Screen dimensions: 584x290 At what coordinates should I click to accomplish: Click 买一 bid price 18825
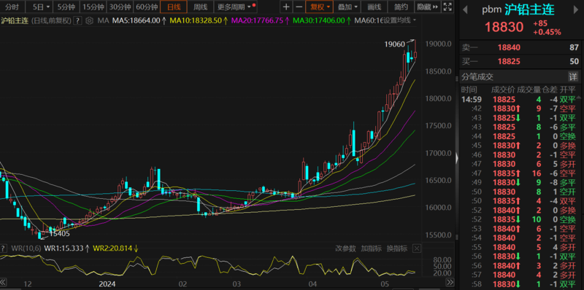[x=509, y=61]
